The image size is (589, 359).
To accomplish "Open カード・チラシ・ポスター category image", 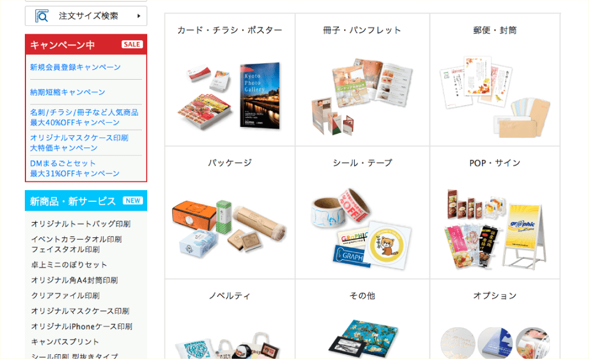I will click(230, 96).
